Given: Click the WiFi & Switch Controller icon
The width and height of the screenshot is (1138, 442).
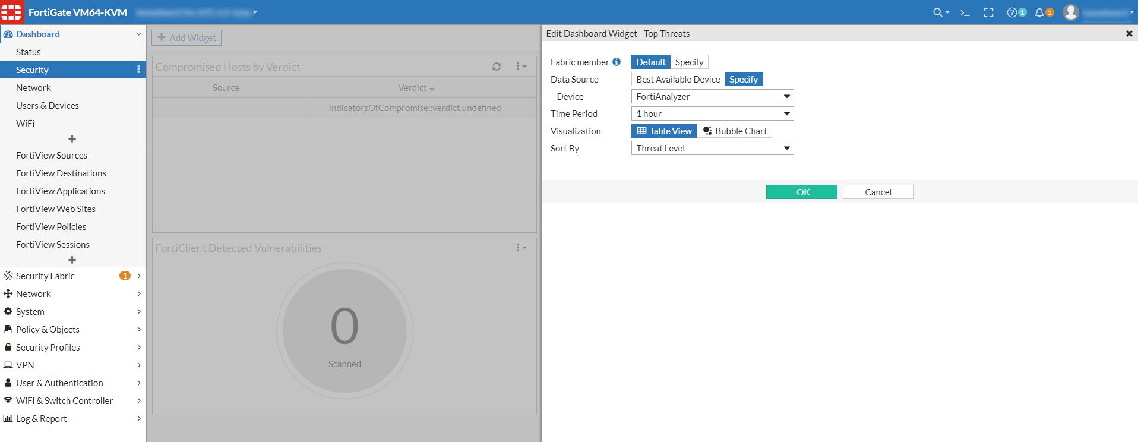Looking at the screenshot, I should tap(8, 400).
